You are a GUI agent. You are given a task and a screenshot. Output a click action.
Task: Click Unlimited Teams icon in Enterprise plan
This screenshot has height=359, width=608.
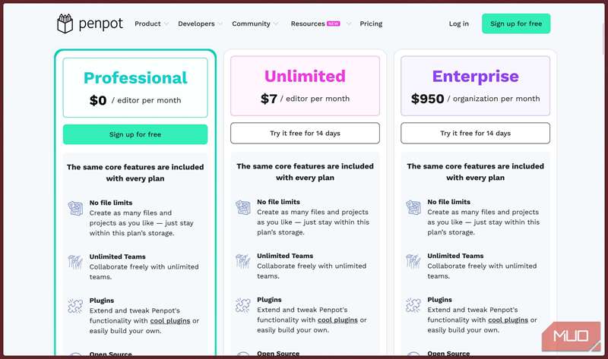point(413,261)
